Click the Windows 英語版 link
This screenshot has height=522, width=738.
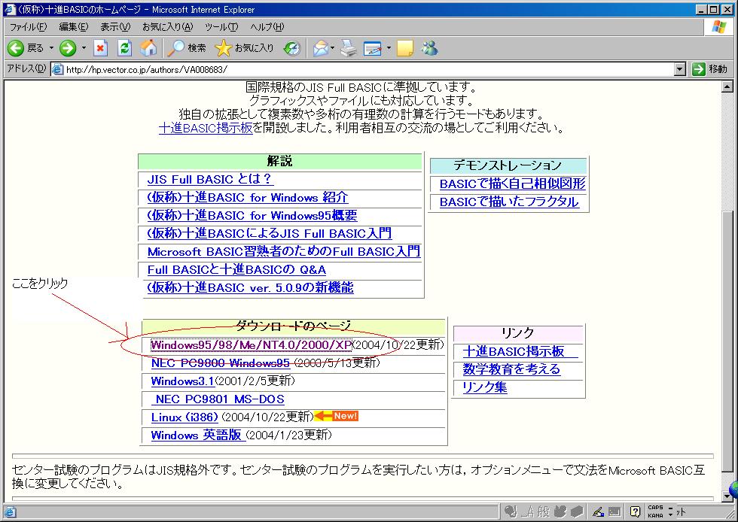click(x=198, y=435)
